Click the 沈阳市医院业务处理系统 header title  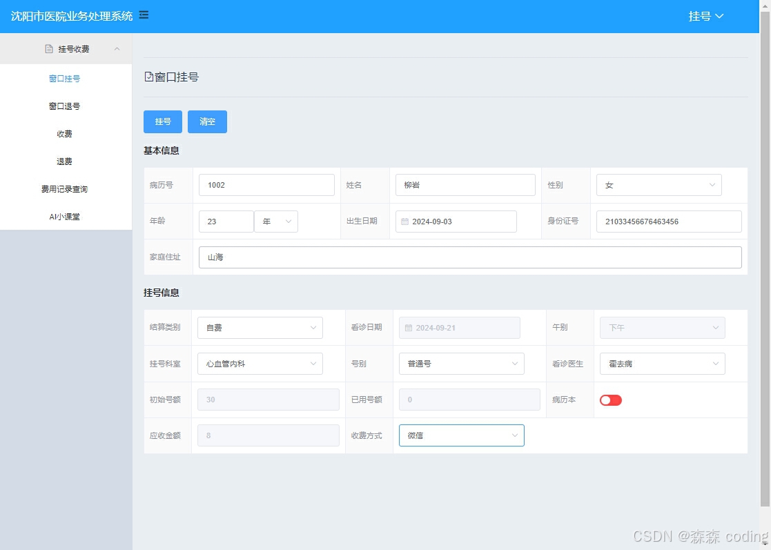pos(72,17)
